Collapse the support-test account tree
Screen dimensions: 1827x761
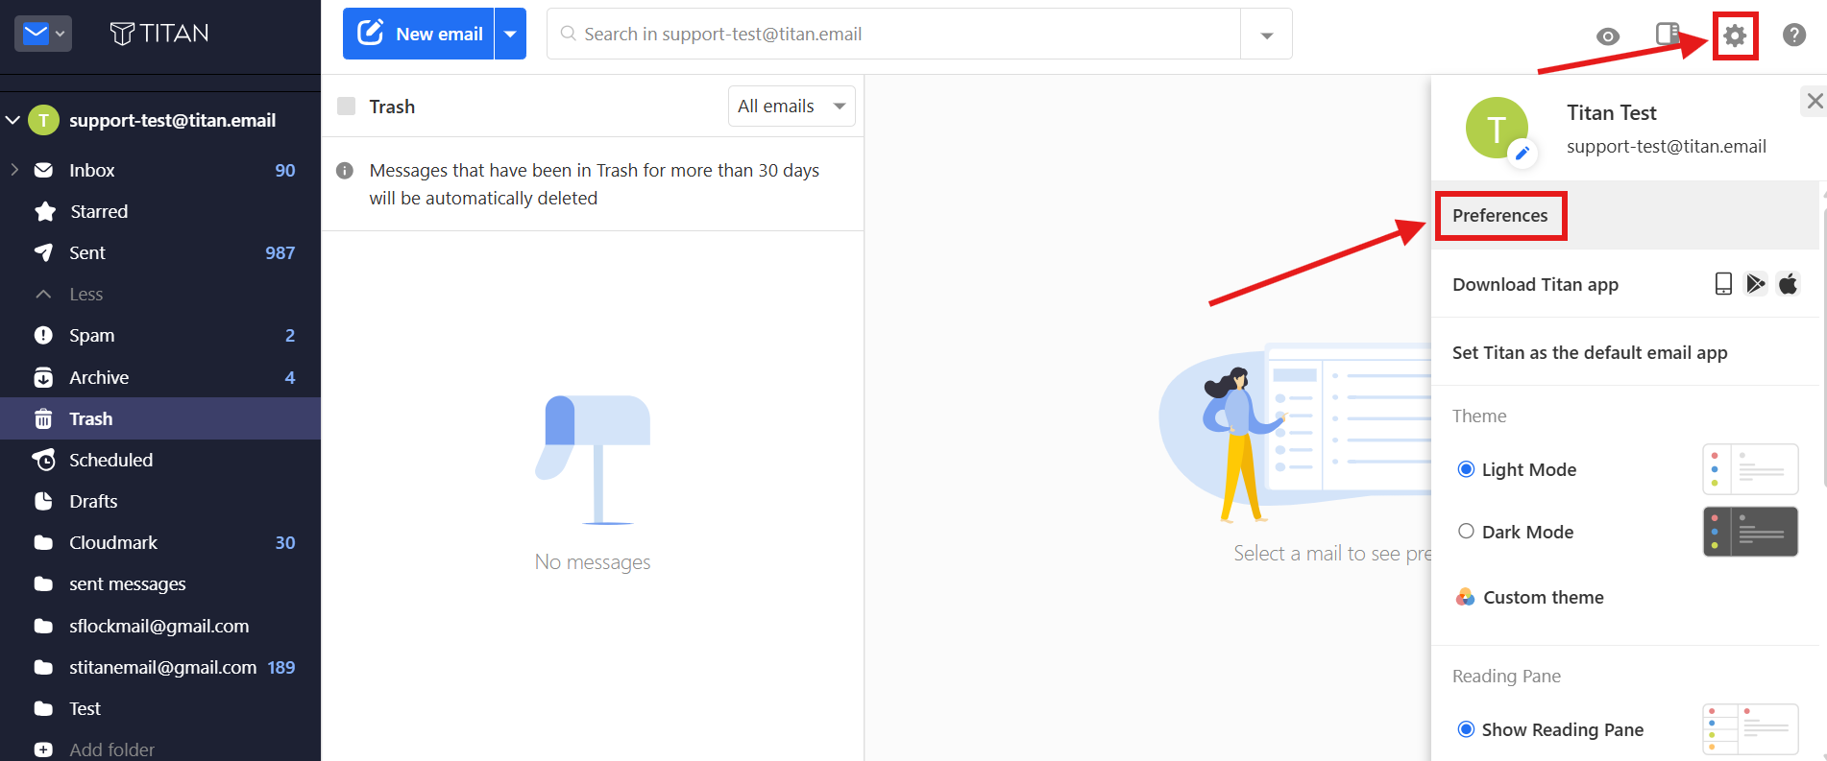pyautogui.click(x=13, y=120)
